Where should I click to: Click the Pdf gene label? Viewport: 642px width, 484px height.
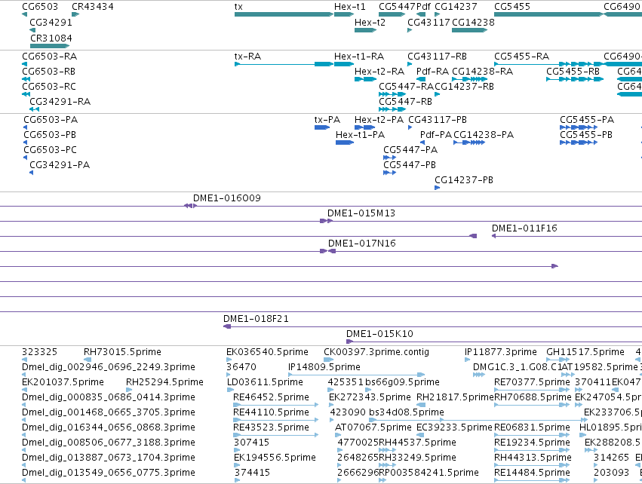[424, 7]
